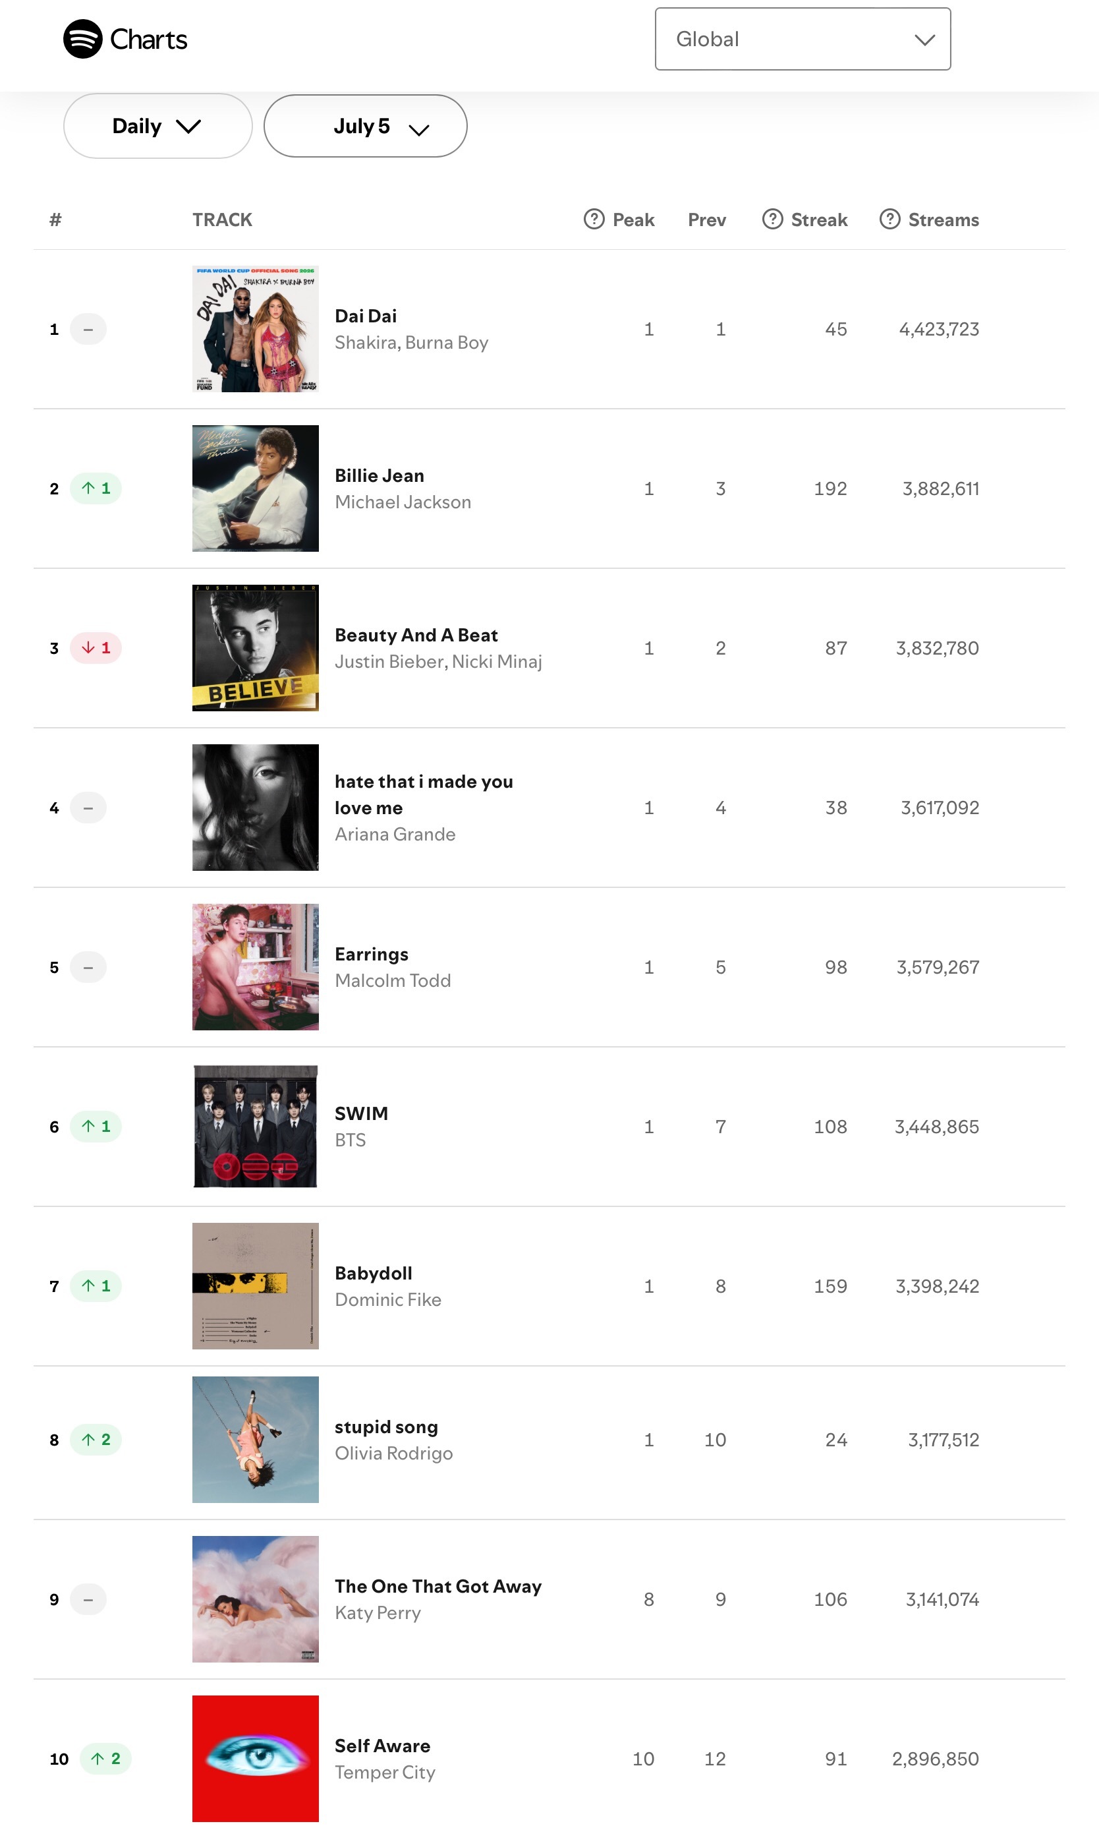Click the no-change dash badge for Dai Dai
Image resolution: width=1099 pixels, height=1828 pixels.
pos(88,329)
